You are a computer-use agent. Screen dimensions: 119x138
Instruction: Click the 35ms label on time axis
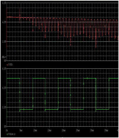click(106, 130)
